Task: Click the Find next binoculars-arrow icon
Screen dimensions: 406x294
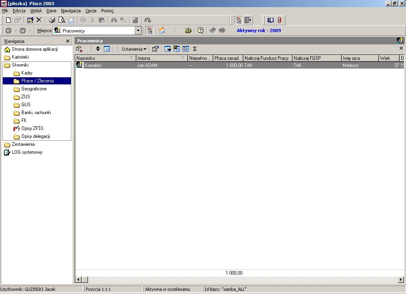Action: (123, 20)
